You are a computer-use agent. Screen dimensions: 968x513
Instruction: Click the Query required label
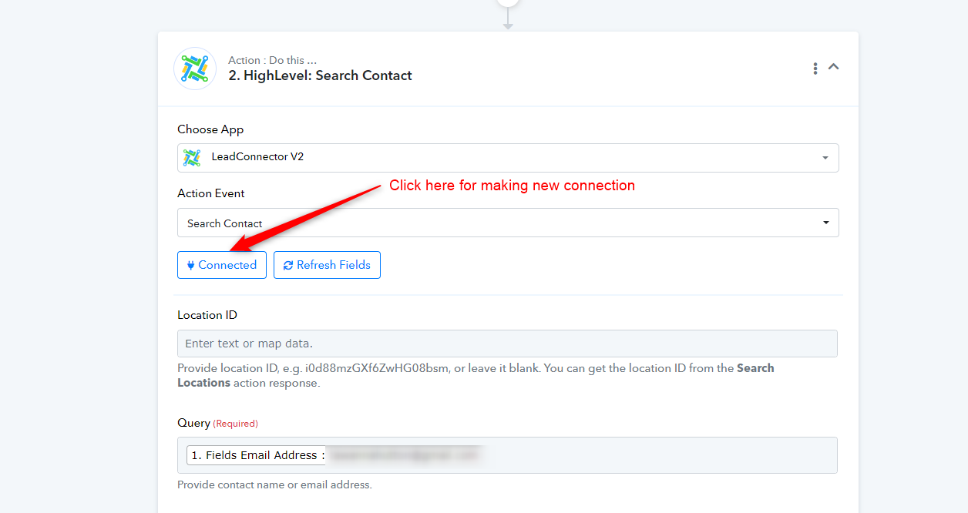pos(217,423)
